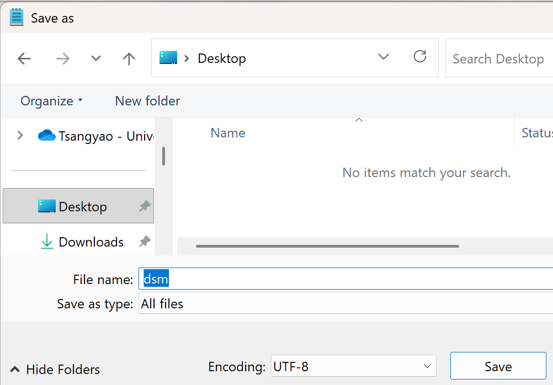Select Downloads in the navigation pane
This screenshot has width=553, height=385.
point(91,242)
